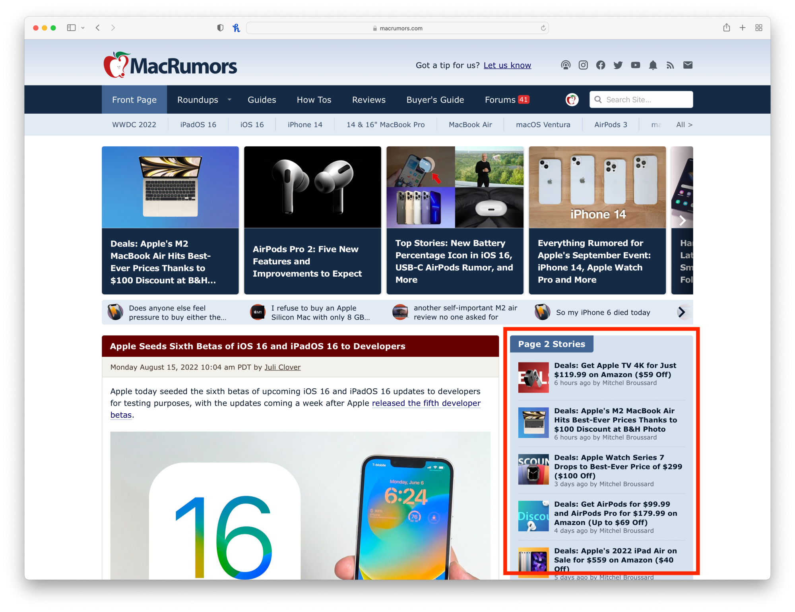This screenshot has width=795, height=612.
Task: Open the YouTube icon in header
Action: click(x=635, y=65)
